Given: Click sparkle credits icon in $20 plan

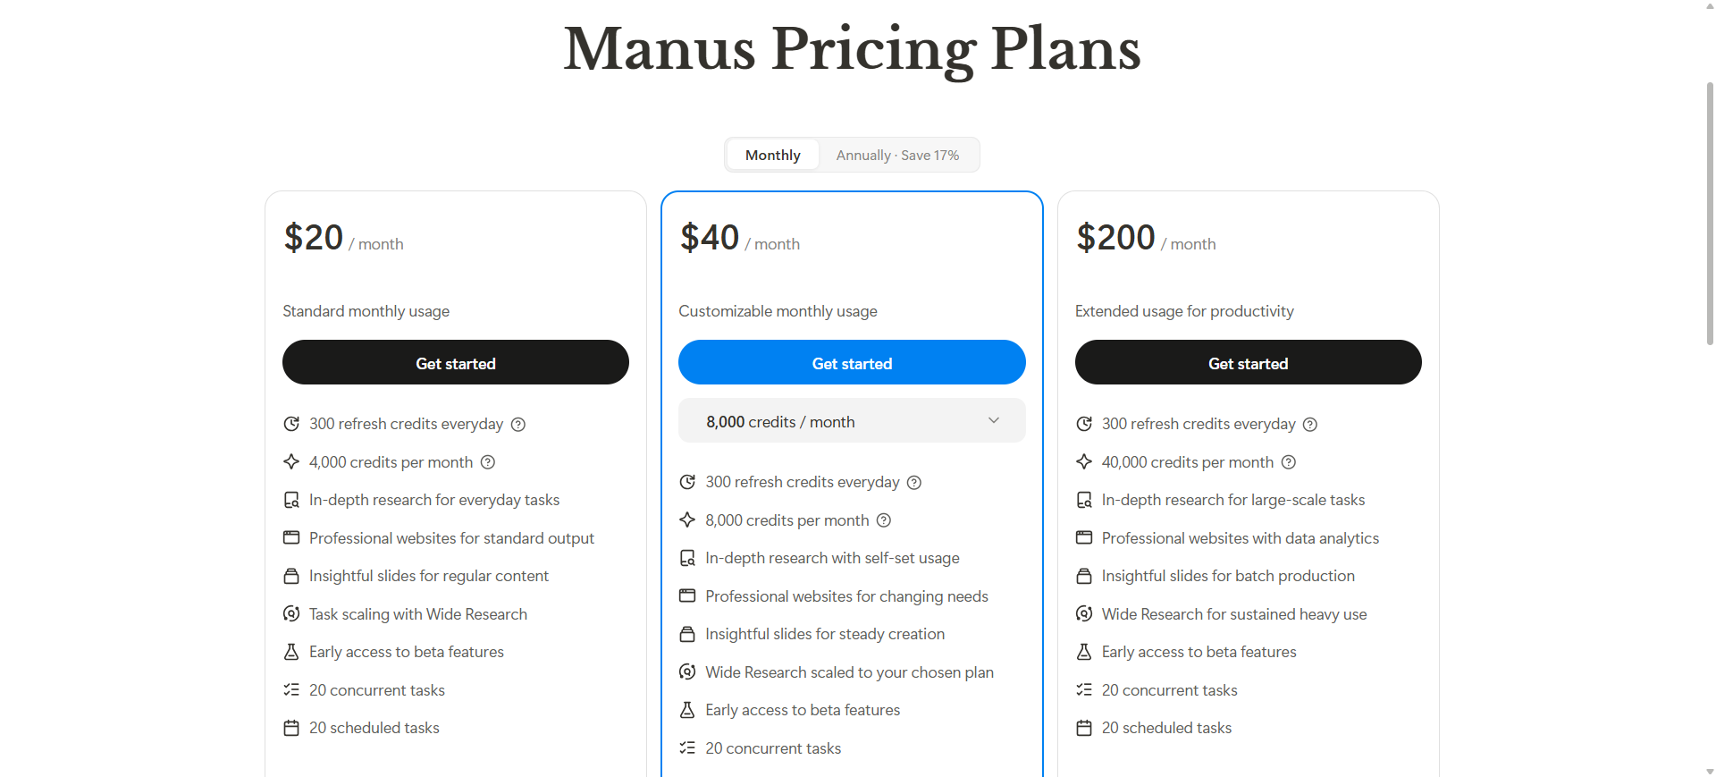Looking at the screenshot, I should pos(291,461).
